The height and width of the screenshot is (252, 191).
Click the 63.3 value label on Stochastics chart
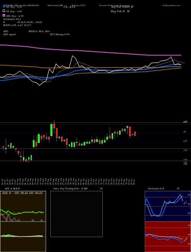click(x=185, y=203)
